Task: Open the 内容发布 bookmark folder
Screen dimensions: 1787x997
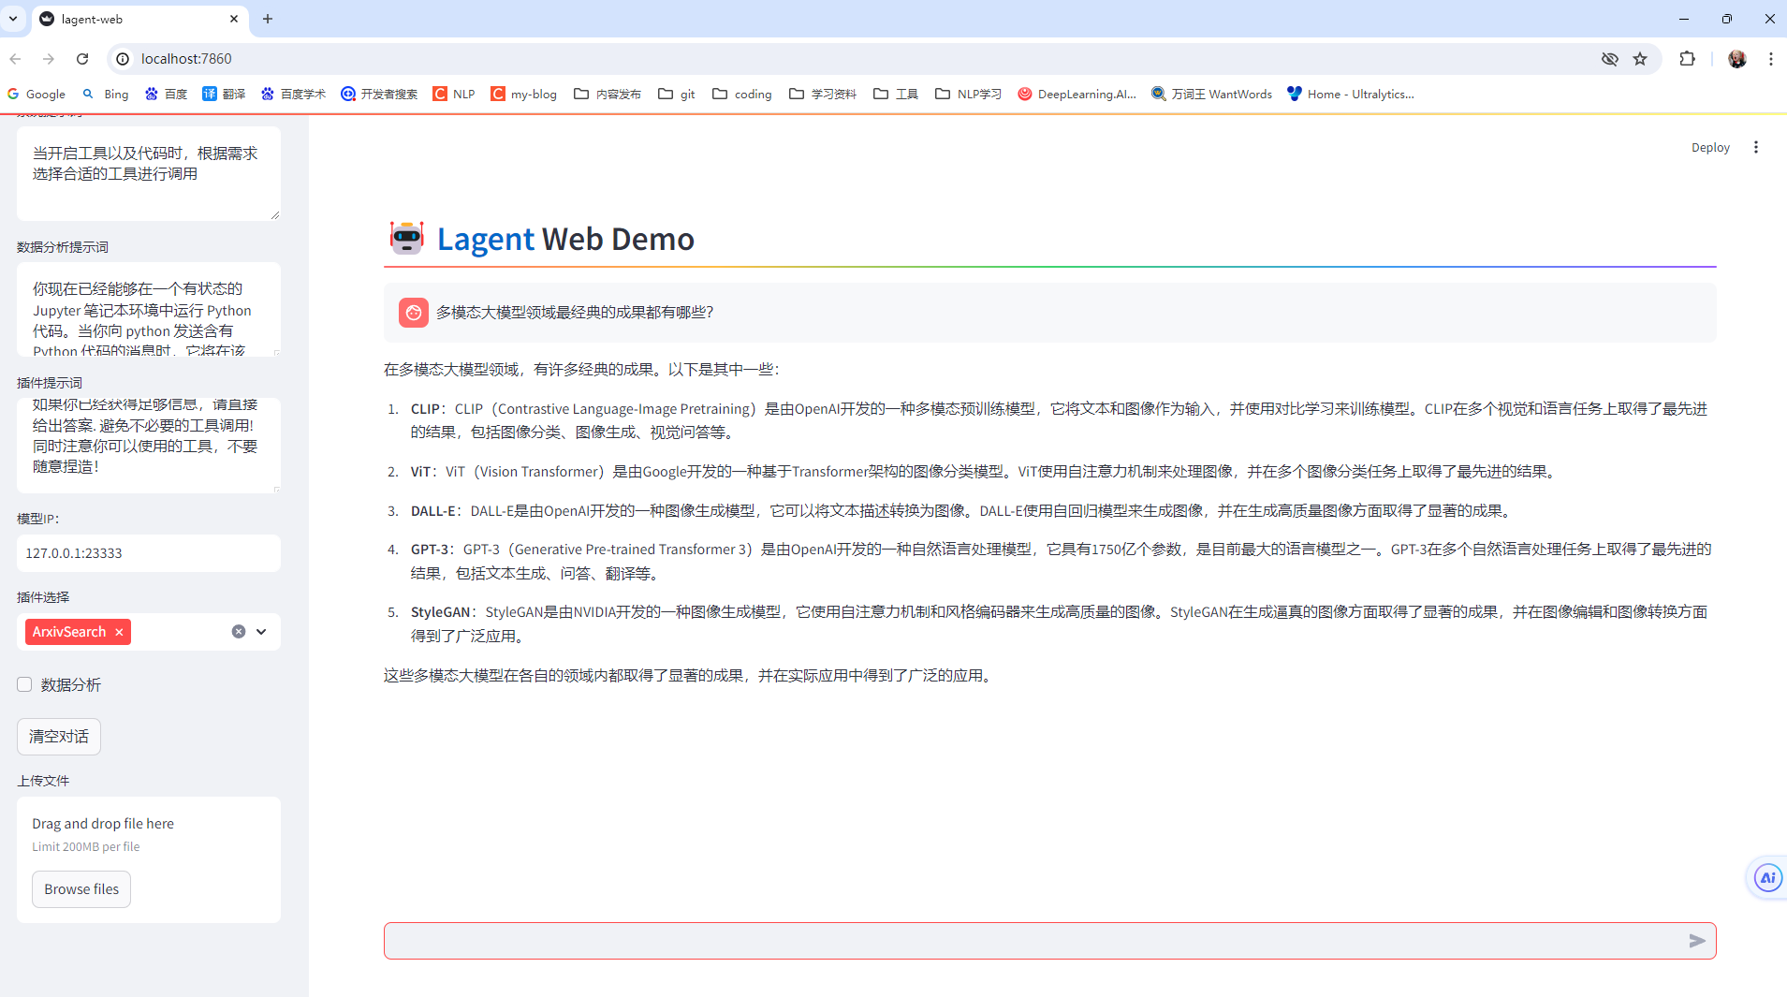Action: (608, 95)
